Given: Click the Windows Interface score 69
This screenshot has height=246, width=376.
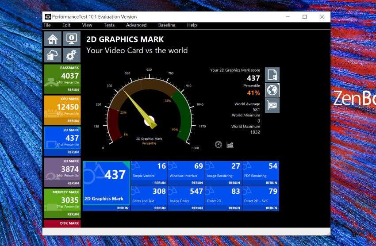Looking at the screenshot, I should click(x=199, y=166).
